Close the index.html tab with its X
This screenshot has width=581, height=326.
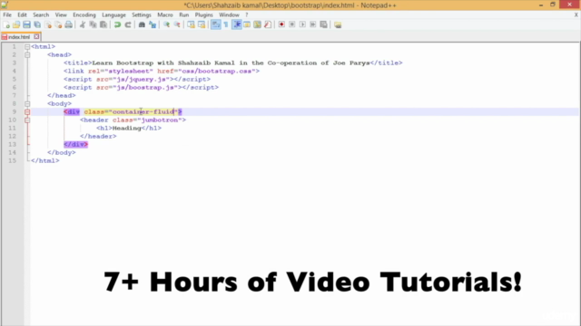coord(36,36)
